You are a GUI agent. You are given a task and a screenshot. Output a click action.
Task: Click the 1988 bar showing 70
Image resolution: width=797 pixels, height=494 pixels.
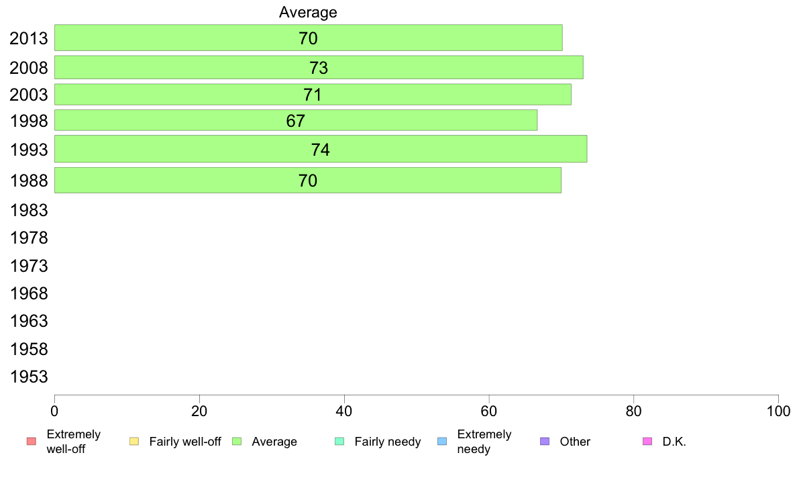[x=307, y=181]
